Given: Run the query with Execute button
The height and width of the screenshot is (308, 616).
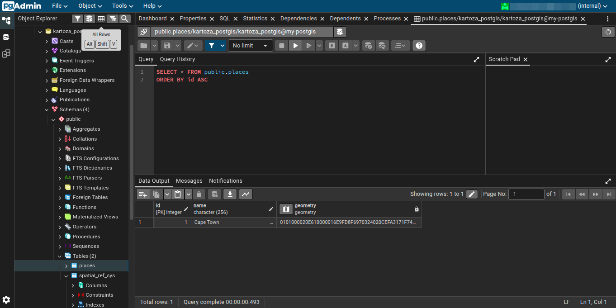Looking at the screenshot, I should pyautogui.click(x=295, y=46).
